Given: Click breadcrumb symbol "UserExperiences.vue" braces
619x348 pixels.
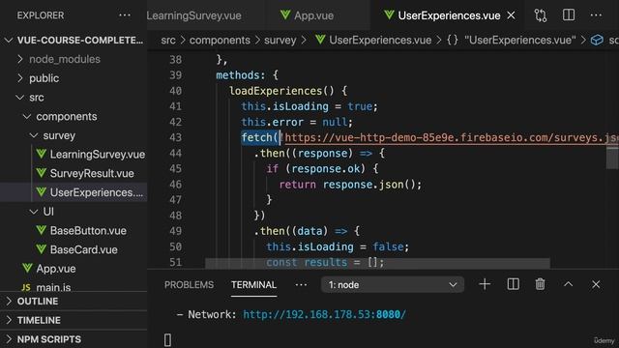Looking at the screenshot, I should click(x=512, y=41).
